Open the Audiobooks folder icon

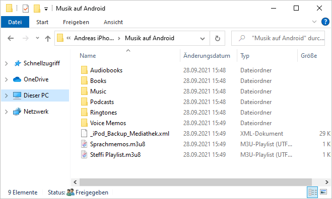coord(84,70)
